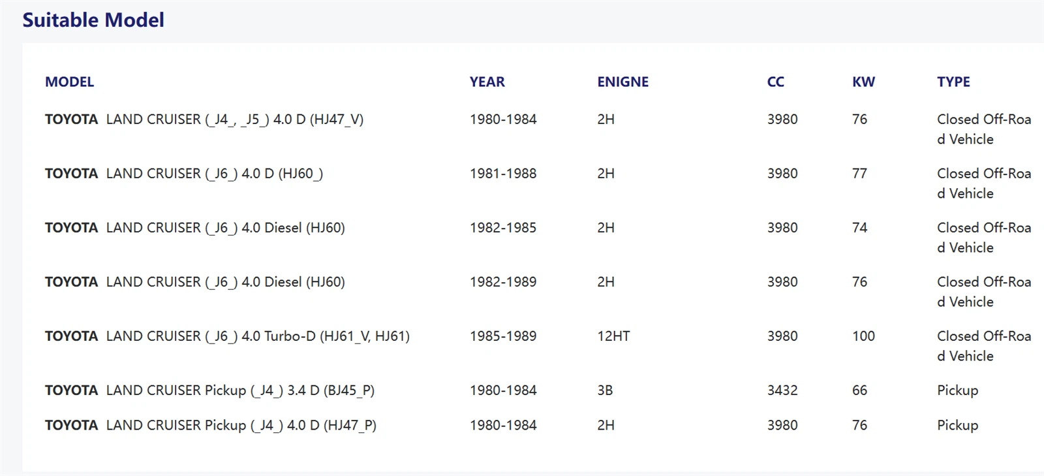Select 3980 CC in the 12HT row
The width and height of the screenshot is (1044, 476).
pyautogui.click(x=782, y=336)
